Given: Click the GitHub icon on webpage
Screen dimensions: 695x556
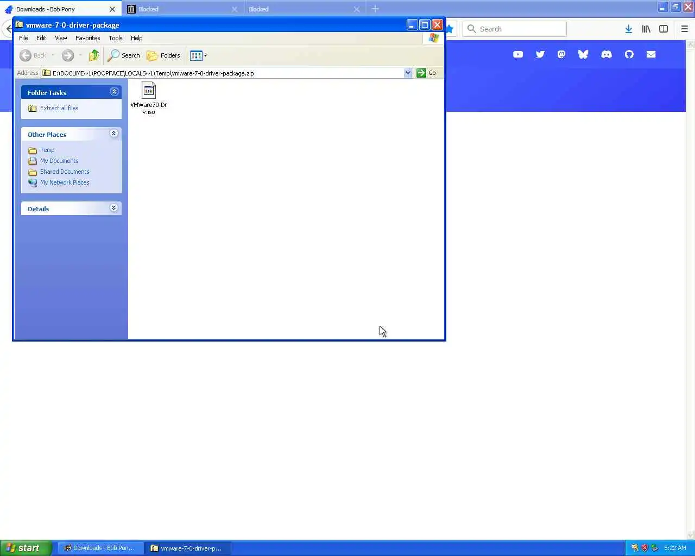Looking at the screenshot, I should (629, 54).
